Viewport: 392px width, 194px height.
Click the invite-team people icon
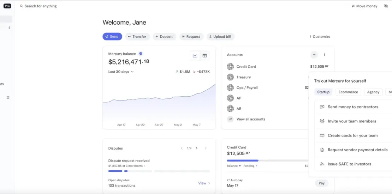(322, 121)
